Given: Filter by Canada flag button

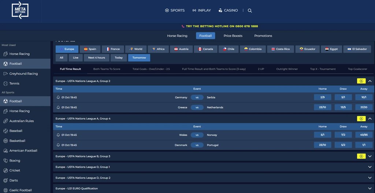Looking at the screenshot, I should coord(205,49).
